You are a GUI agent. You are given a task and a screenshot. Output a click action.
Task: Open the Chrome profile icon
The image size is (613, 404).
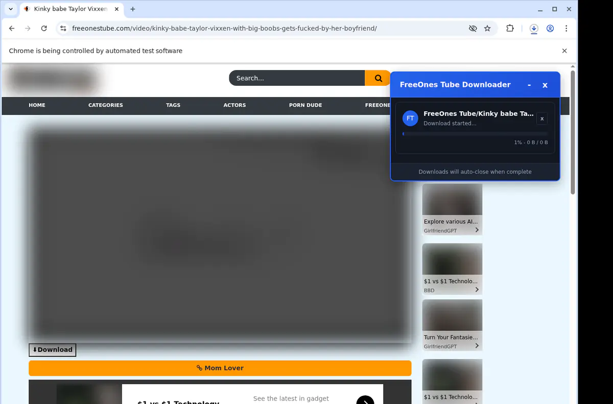(x=550, y=29)
